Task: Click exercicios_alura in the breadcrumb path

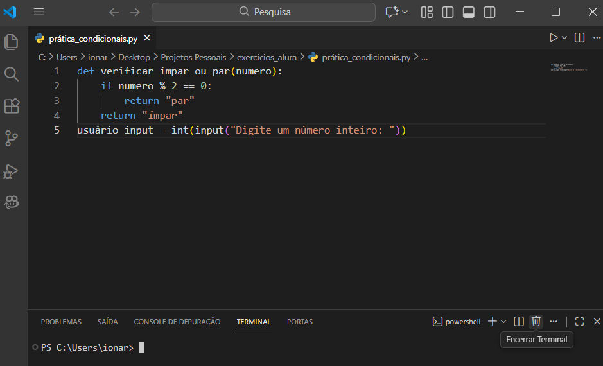Action: point(267,57)
